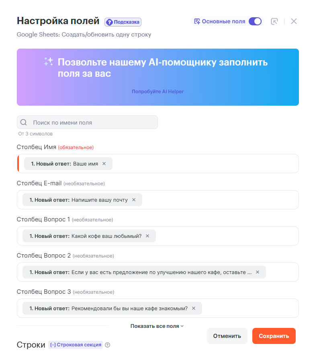The height and width of the screenshot is (352, 317).
Task: Open the Попробуйте AI Helper link
Action: point(157,92)
